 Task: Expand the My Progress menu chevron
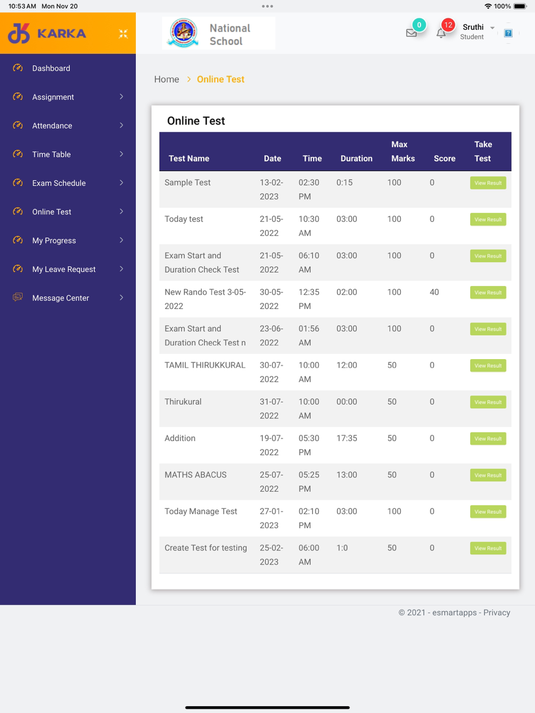pos(121,240)
